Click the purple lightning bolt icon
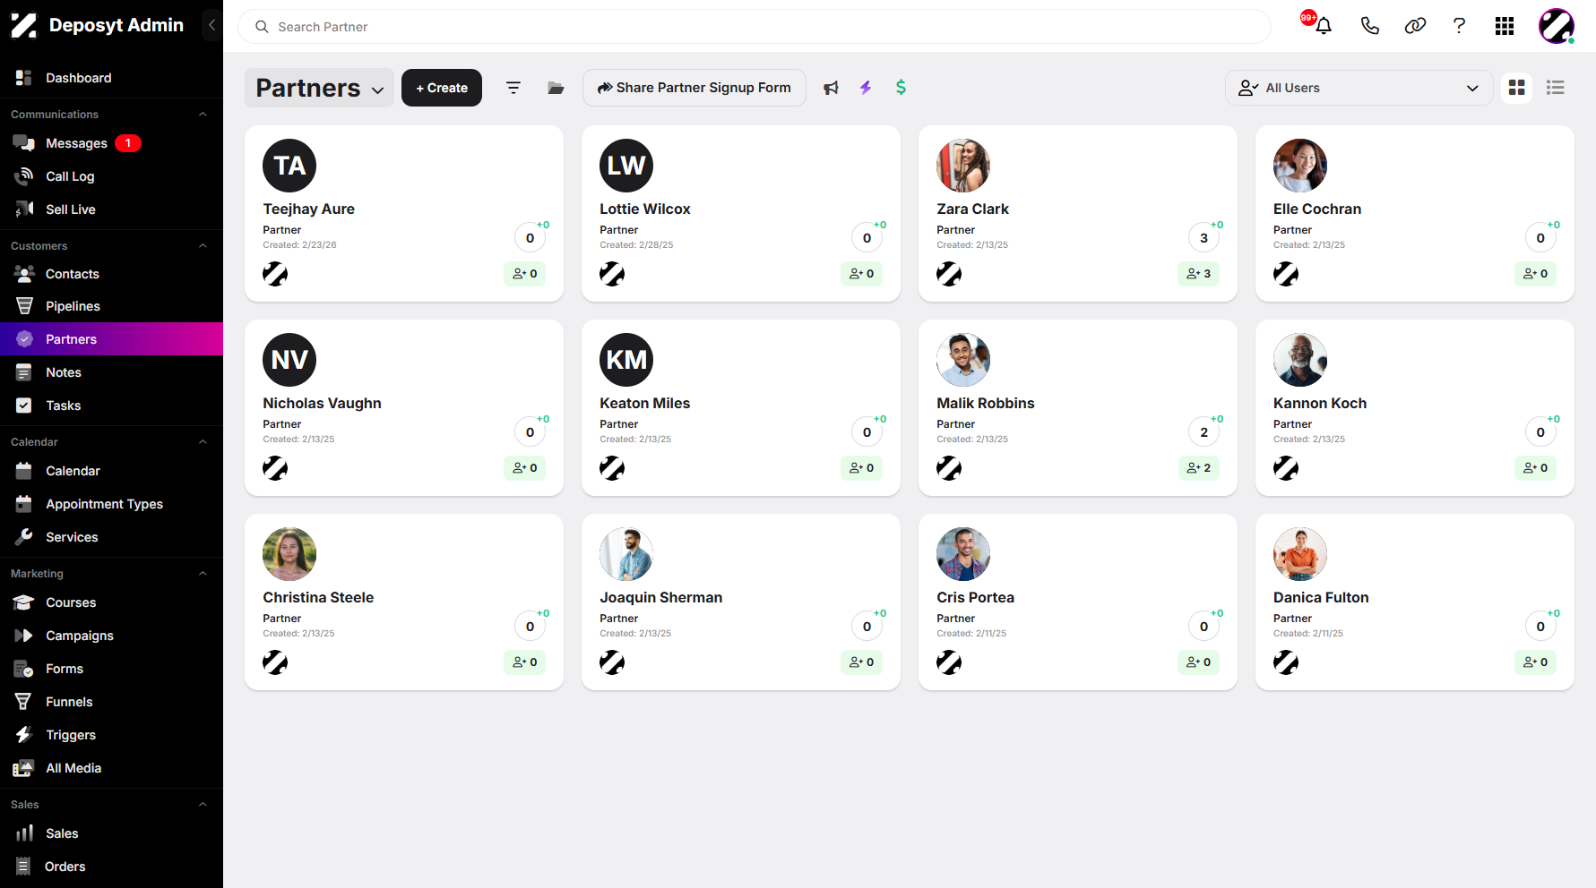This screenshot has height=888, width=1596. 866,88
